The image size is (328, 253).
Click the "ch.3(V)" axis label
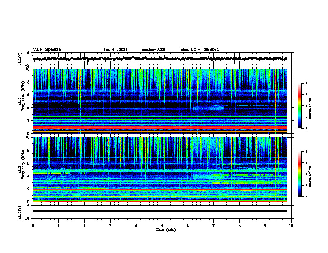[x=20, y=212]
